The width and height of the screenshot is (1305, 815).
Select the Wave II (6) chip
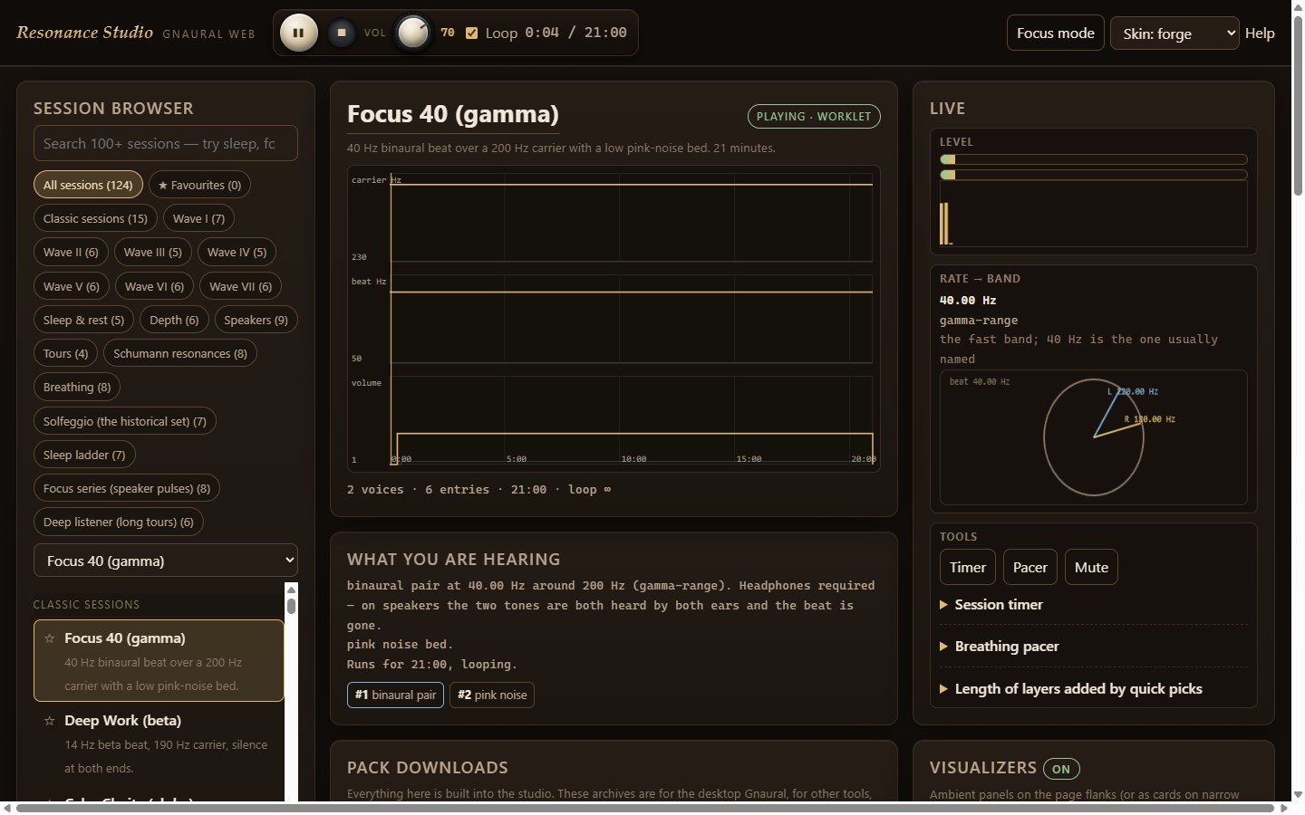click(71, 252)
